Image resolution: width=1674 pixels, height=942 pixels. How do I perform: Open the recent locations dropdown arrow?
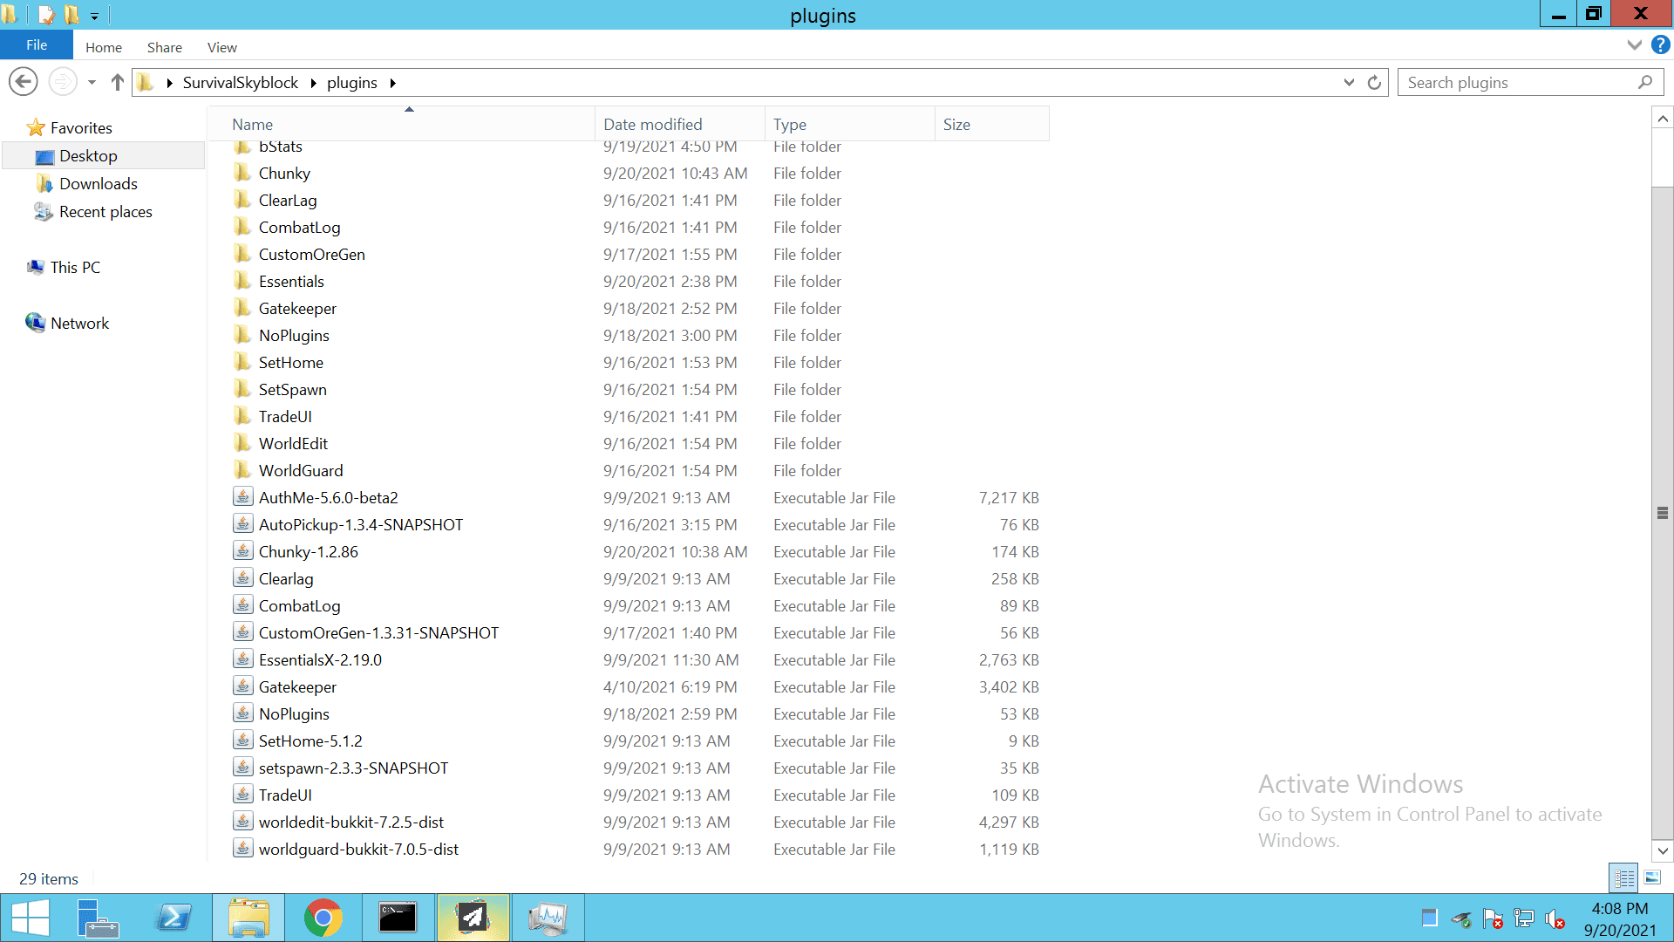(x=92, y=82)
